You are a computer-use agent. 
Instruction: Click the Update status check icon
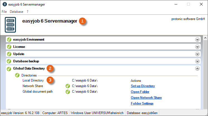pyautogui.click(x=9, y=54)
